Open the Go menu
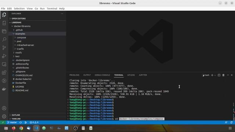 (x=36, y=8)
